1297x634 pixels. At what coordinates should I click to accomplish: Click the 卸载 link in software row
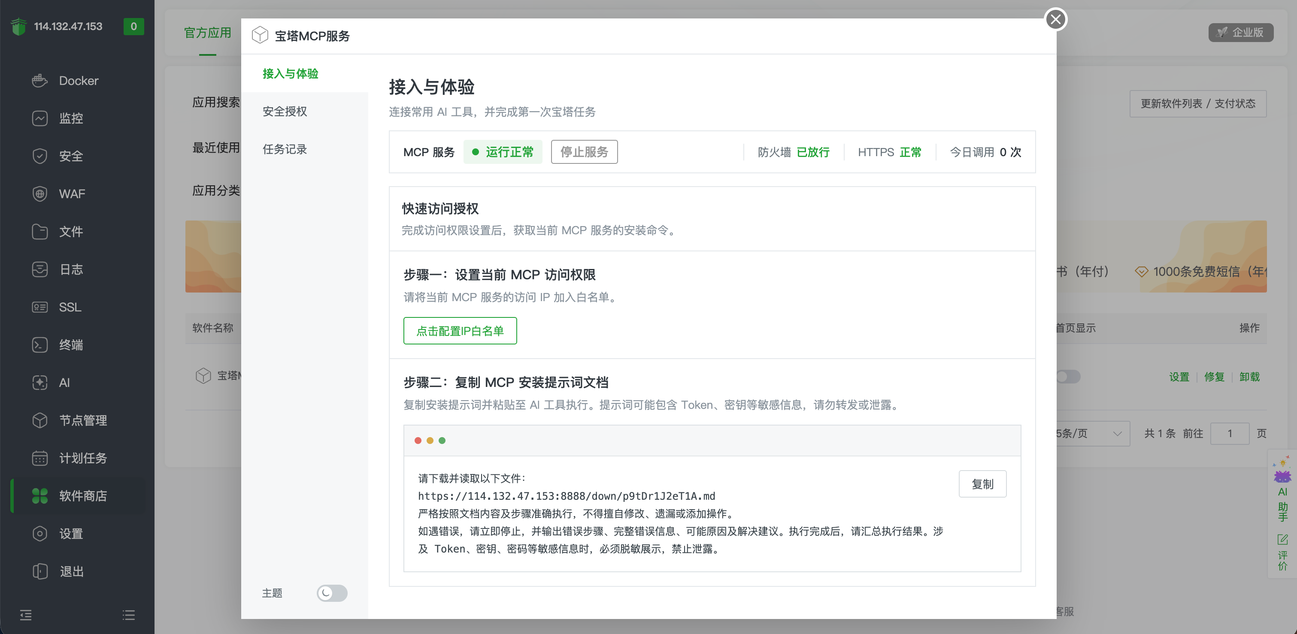coord(1249,376)
